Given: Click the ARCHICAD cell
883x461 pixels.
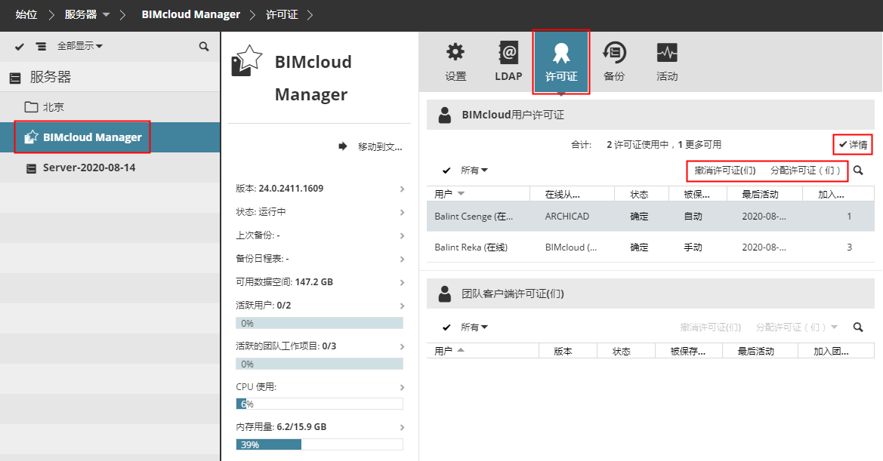Looking at the screenshot, I should (567, 217).
